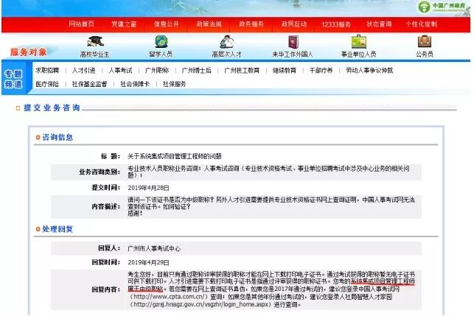
Task: Click the 内容描述 field label
Action: (x=106, y=207)
